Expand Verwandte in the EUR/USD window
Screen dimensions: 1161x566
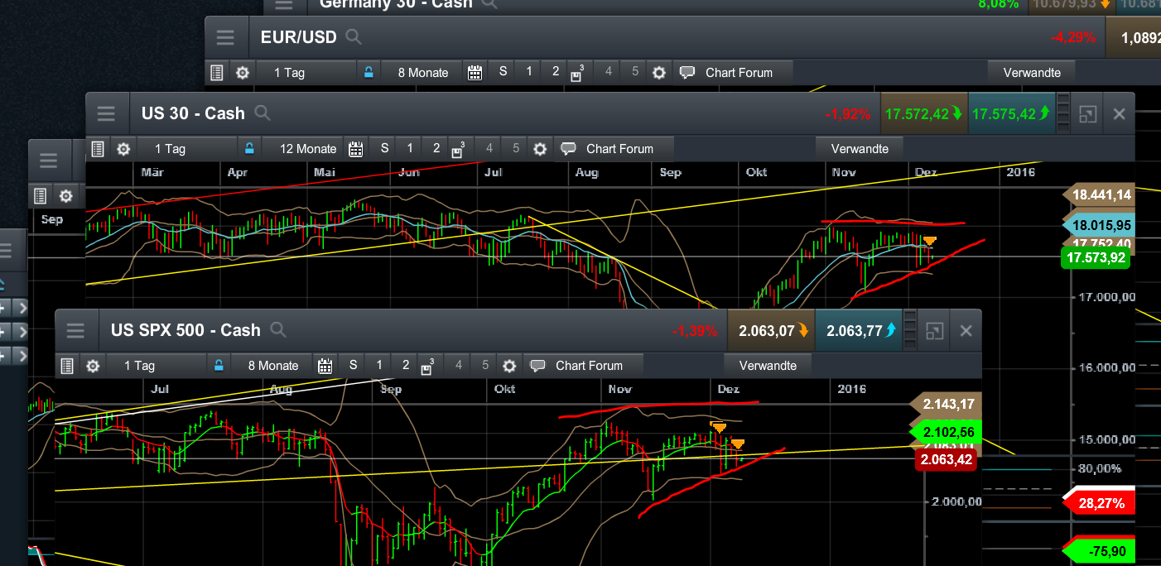[1032, 72]
